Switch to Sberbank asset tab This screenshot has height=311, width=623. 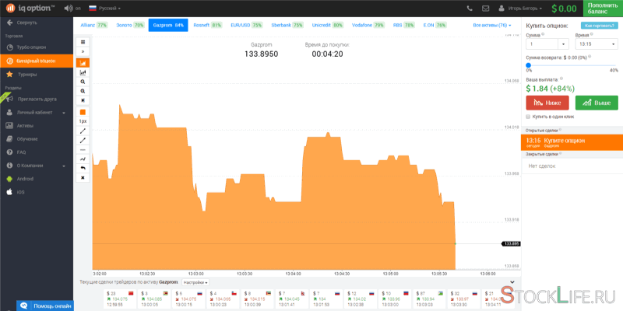(287, 25)
